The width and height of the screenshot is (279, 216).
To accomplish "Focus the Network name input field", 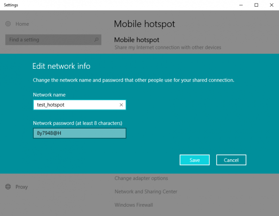I will coord(80,105).
